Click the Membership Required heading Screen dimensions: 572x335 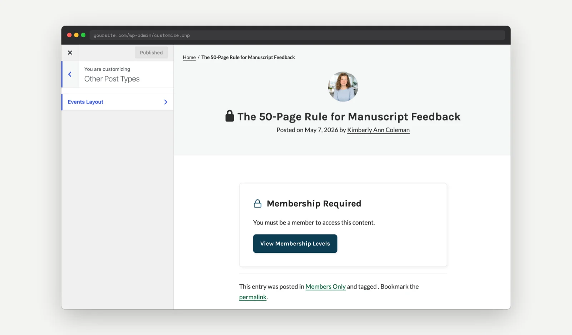(314, 203)
